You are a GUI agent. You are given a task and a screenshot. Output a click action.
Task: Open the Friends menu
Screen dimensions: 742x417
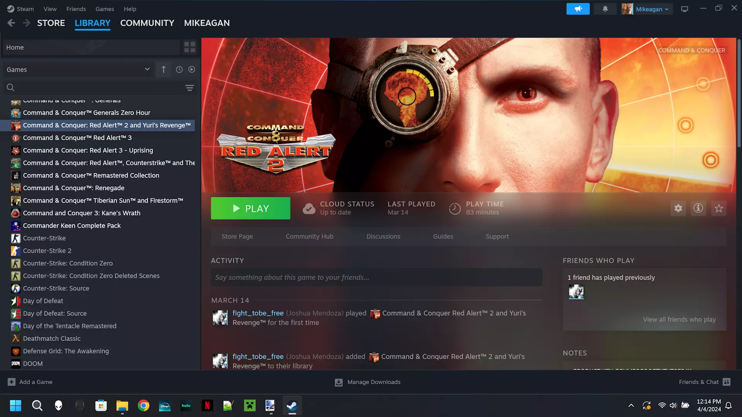pos(76,9)
